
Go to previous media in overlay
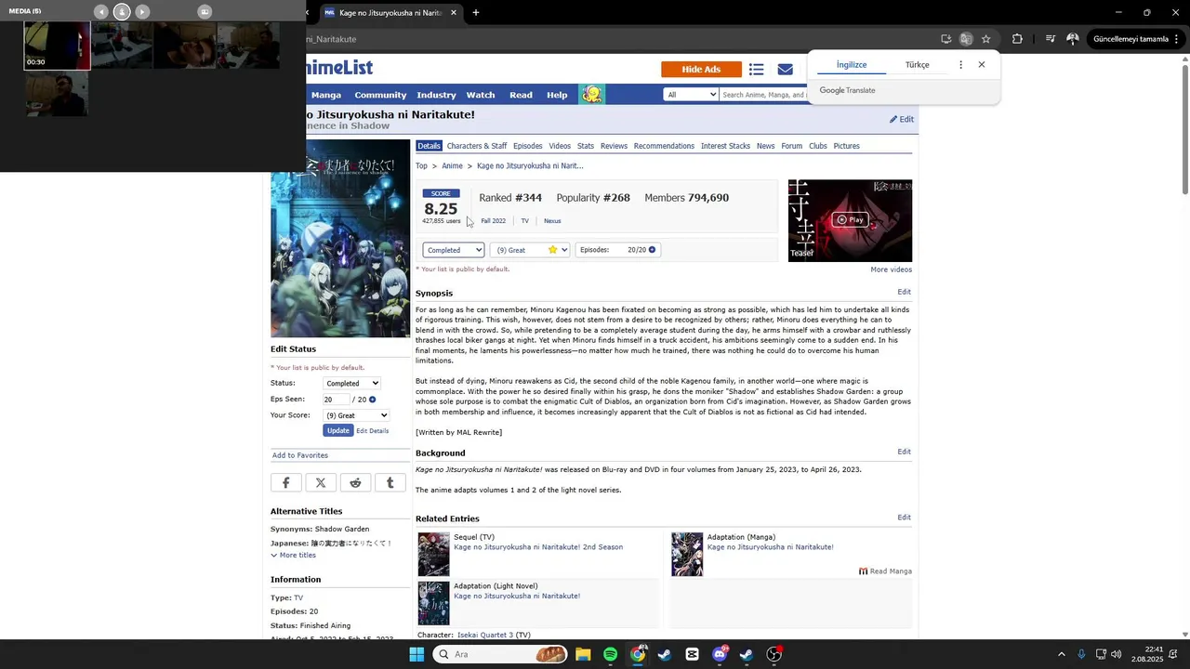coord(101,11)
